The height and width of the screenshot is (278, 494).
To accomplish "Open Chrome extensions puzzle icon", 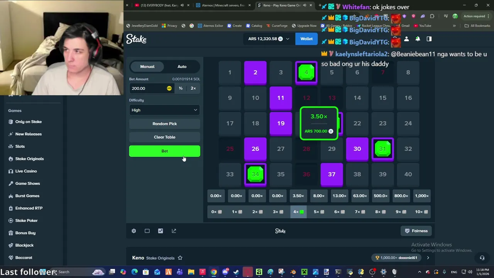I will pyautogui.click(x=432, y=16).
